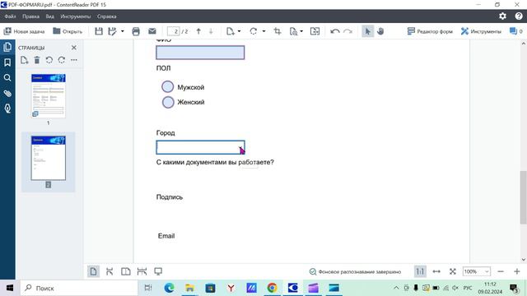Expand the Recognize document dropdown arrow
Screen dimensions: 527x296
pyautogui.click(x=301, y=31)
